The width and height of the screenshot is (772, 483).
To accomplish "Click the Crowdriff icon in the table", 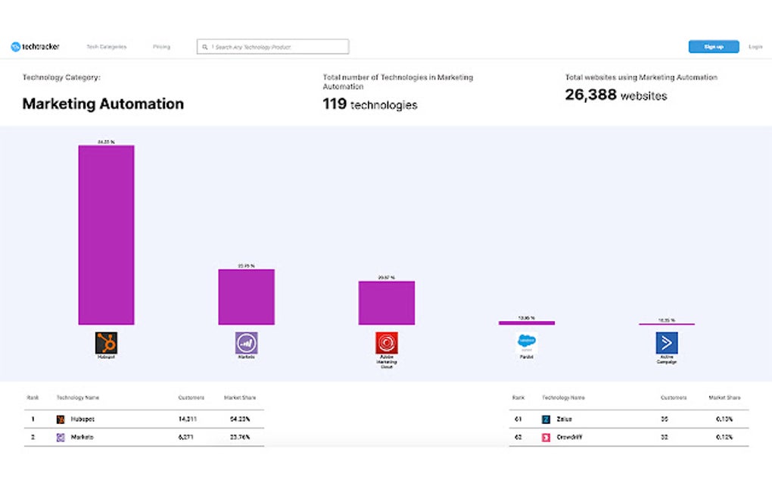I will pyautogui.click(x=547, y=437).
